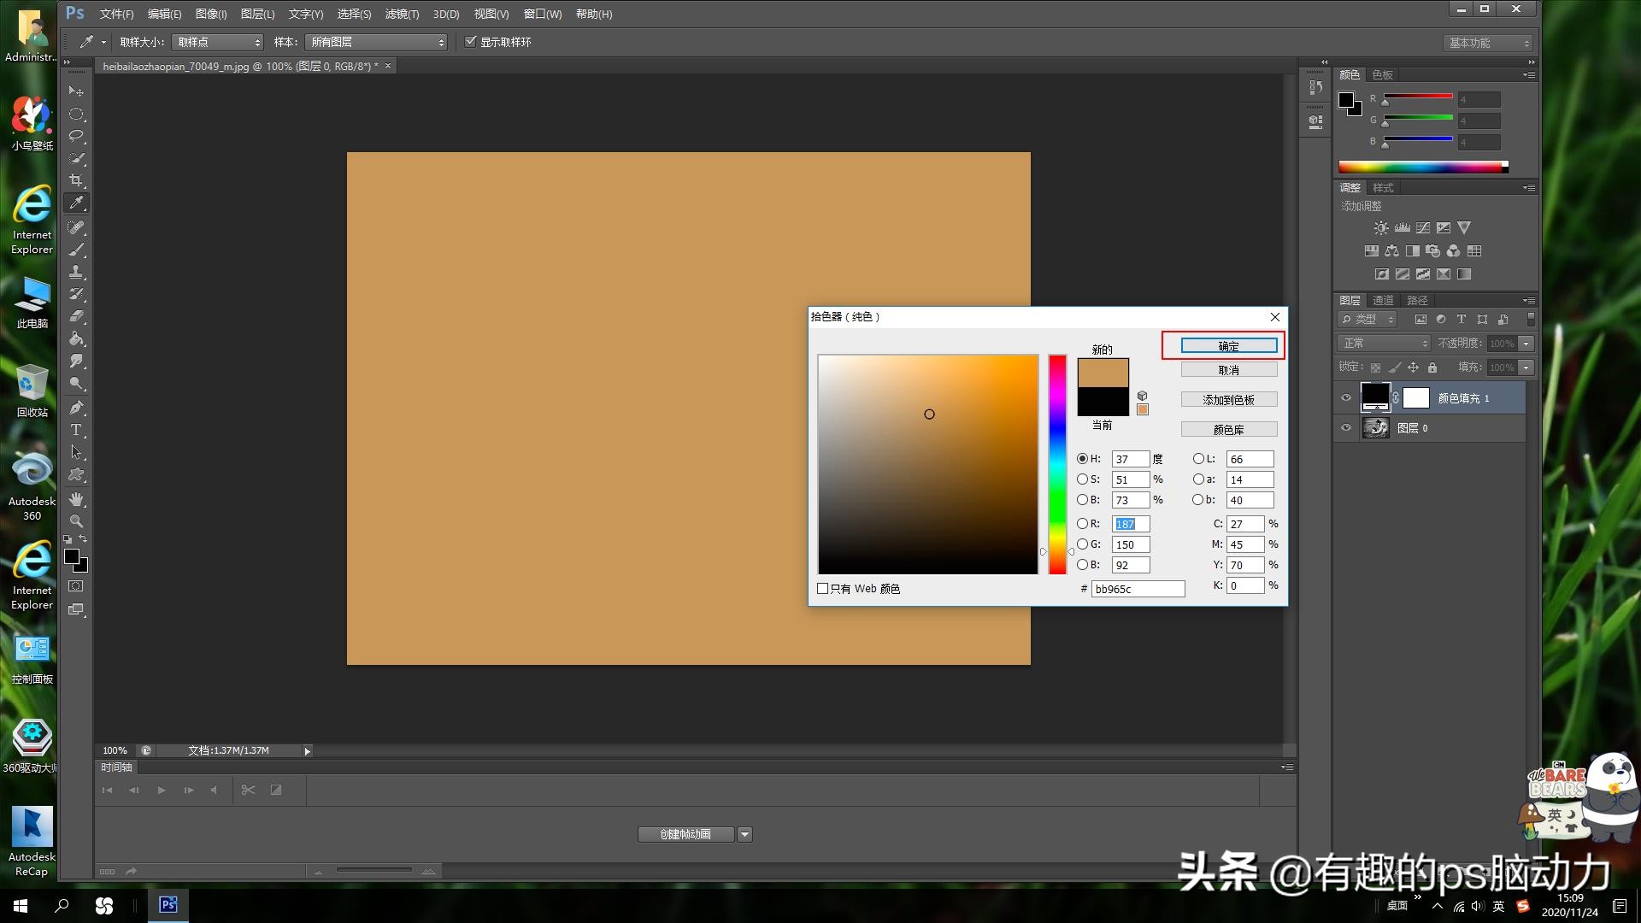1641x923 pixels.
Task: Select the Zoom tool in toolbar
Action: [x=76, y=520]
